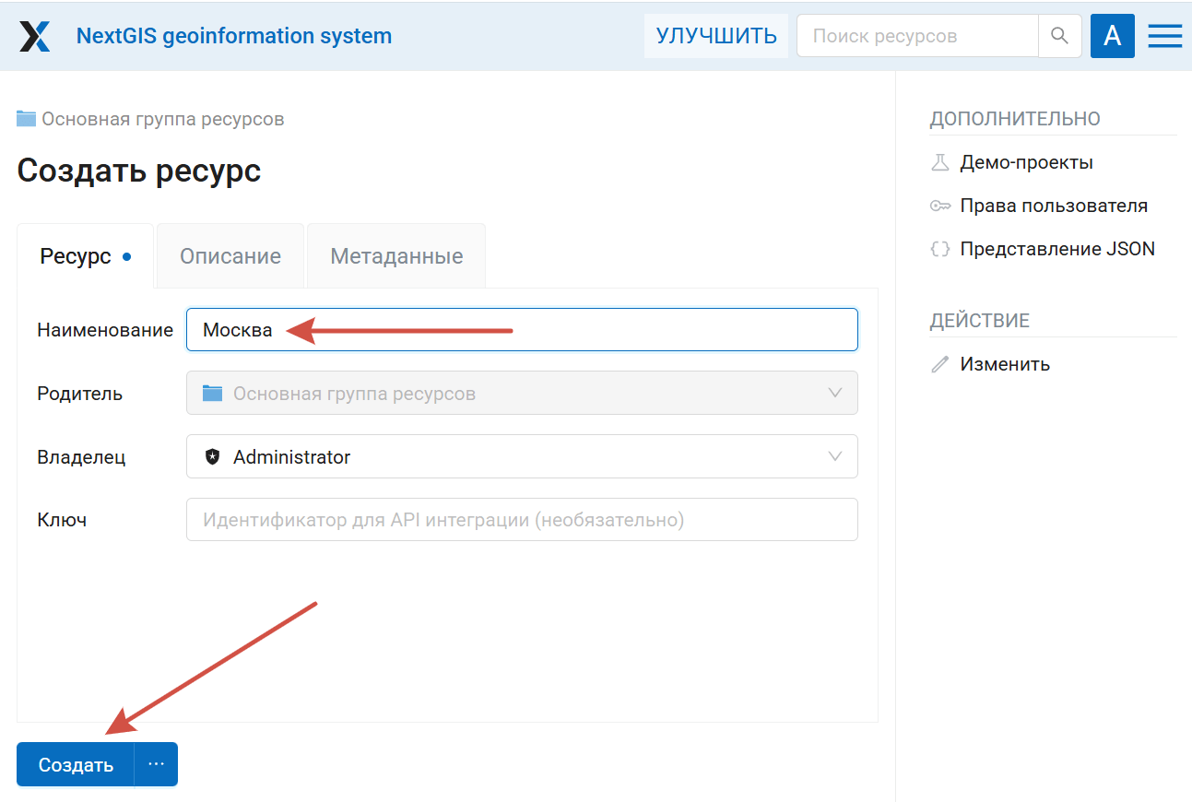Open the user avatar 'A' menu
The image size is (1192, 802).
coord(1112,36)
